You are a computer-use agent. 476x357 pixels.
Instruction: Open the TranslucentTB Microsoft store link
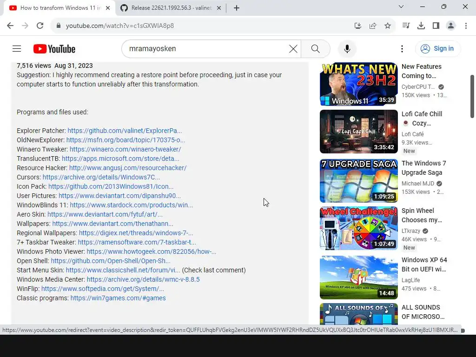(x=120, y=159)
